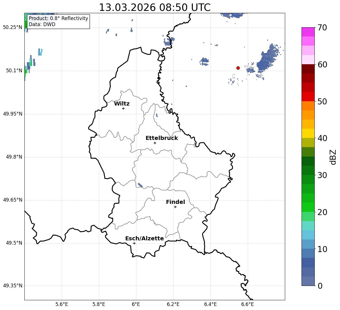Click the bright green echo at left map edge
The height and width of the screenshot is (310, 340).
tap(26, 71)
